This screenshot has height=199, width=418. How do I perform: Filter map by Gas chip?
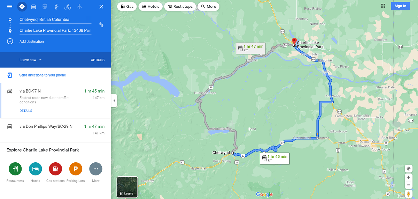click(x=127, y=6)
